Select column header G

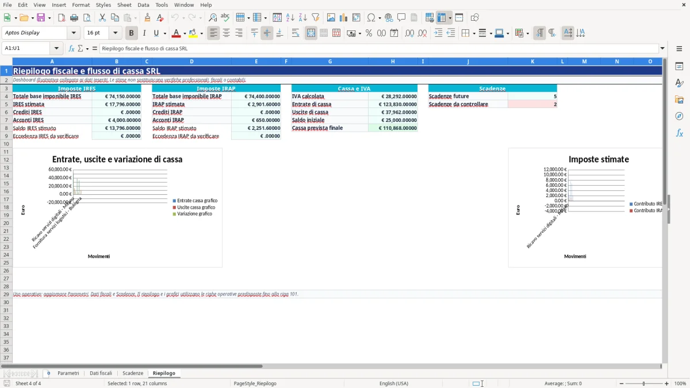330,62
